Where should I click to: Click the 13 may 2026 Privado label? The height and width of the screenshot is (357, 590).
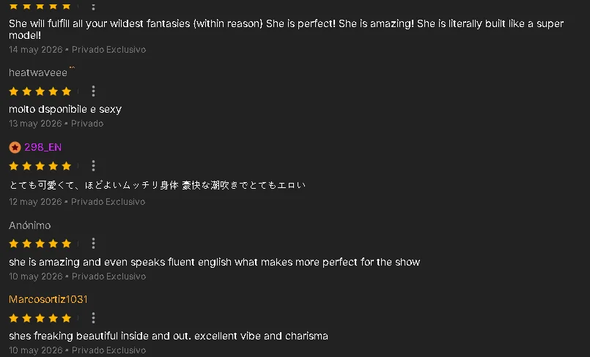pos(56,124)
